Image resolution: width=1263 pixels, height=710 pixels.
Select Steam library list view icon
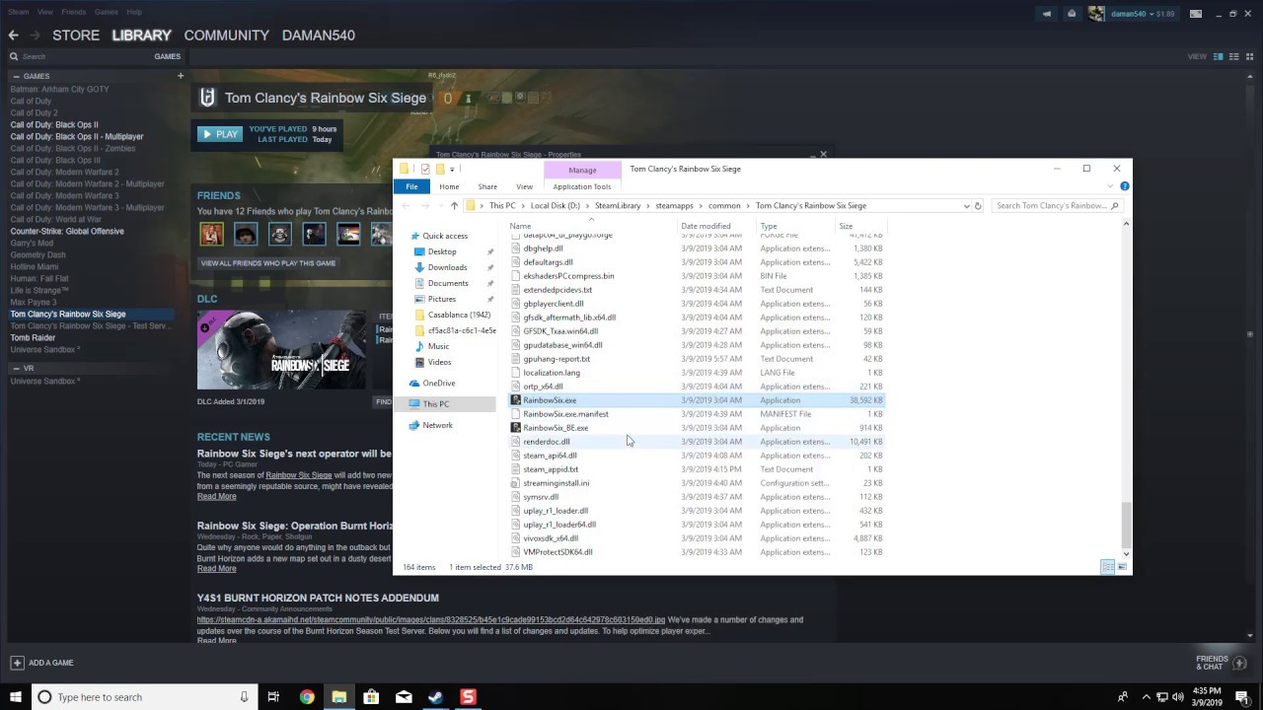[x=1232, y=56]
